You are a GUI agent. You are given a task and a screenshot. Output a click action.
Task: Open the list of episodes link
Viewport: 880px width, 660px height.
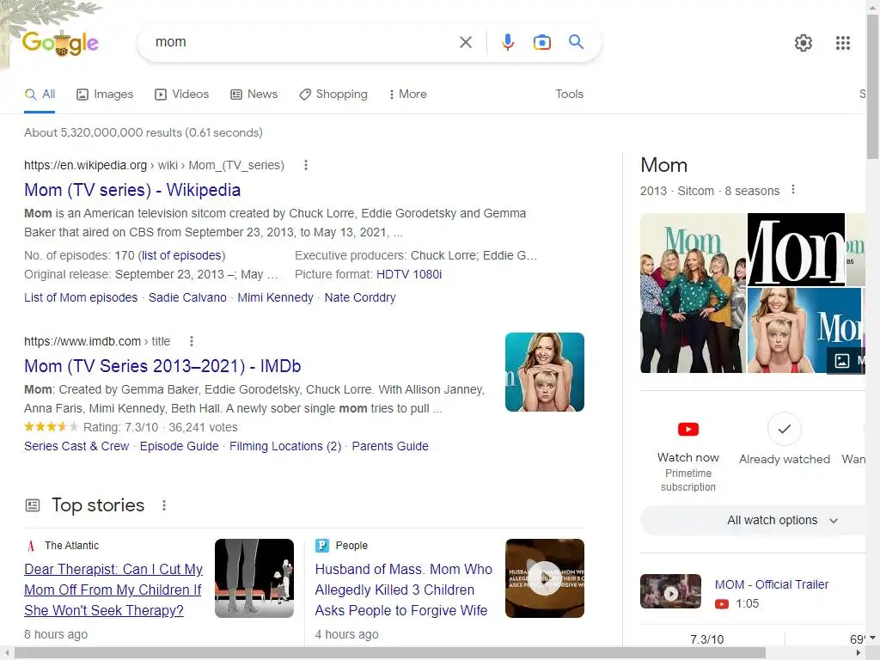click(x=182, y=255)
